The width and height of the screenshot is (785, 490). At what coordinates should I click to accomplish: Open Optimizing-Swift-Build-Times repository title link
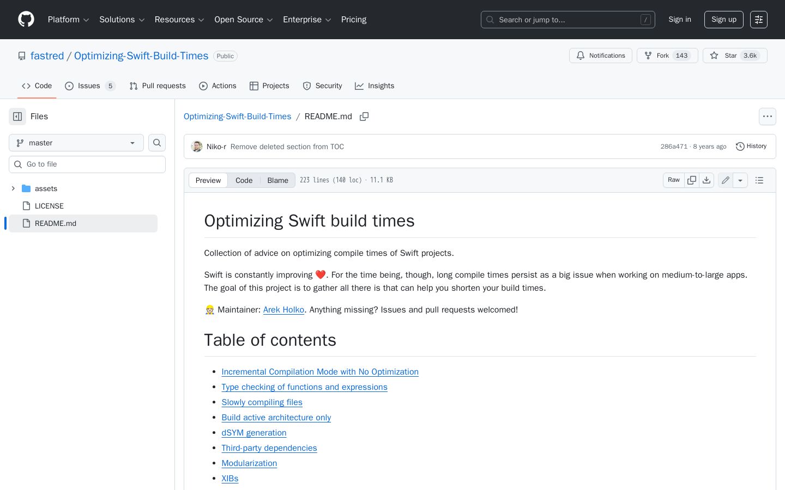pos(141,56)
